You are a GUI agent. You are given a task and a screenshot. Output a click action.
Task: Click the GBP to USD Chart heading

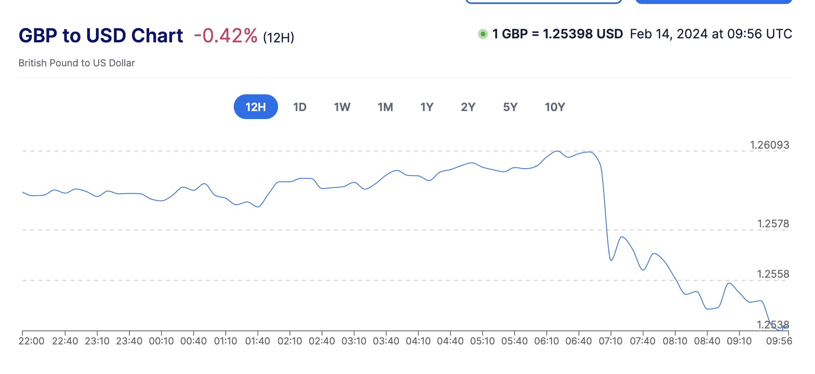[x=101, y=36]
